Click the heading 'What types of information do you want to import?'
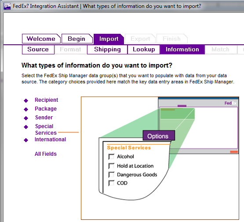This screenshot has width=244, height=222. pyautogui.click(x=97, y=65)
